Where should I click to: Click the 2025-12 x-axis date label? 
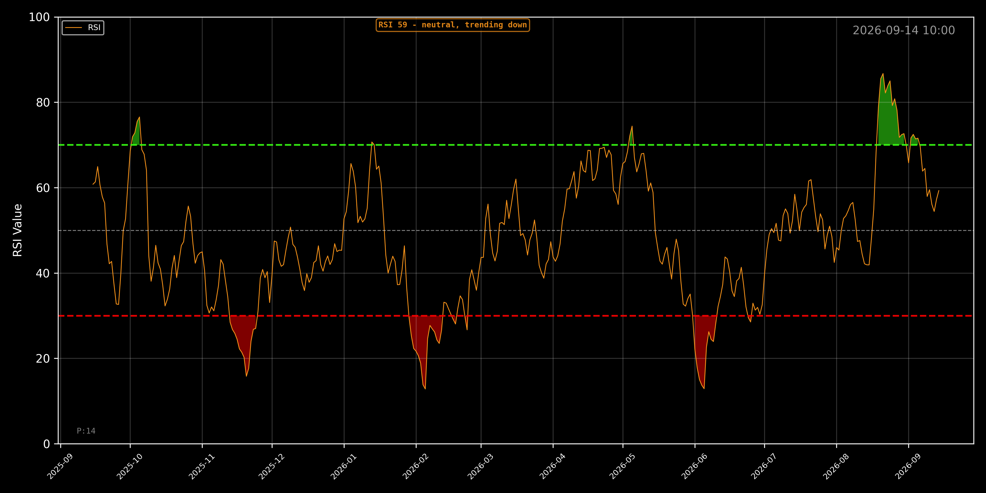pos(272,466)
